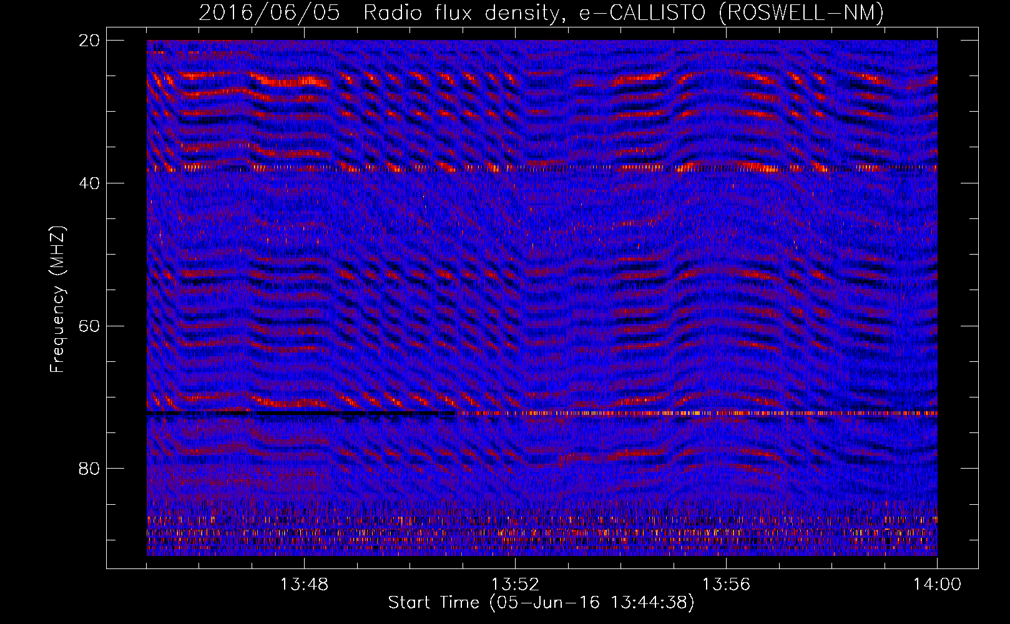Click the '14:00' time tick label
Viewport: 1010px width, 624px height.
(x=937, y=585)
